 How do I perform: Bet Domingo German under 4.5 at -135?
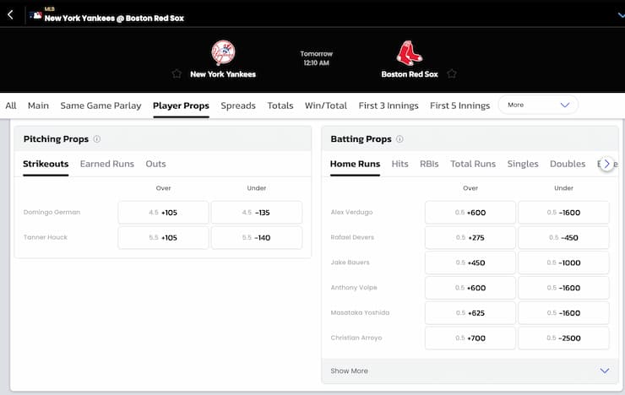point(256,212)
